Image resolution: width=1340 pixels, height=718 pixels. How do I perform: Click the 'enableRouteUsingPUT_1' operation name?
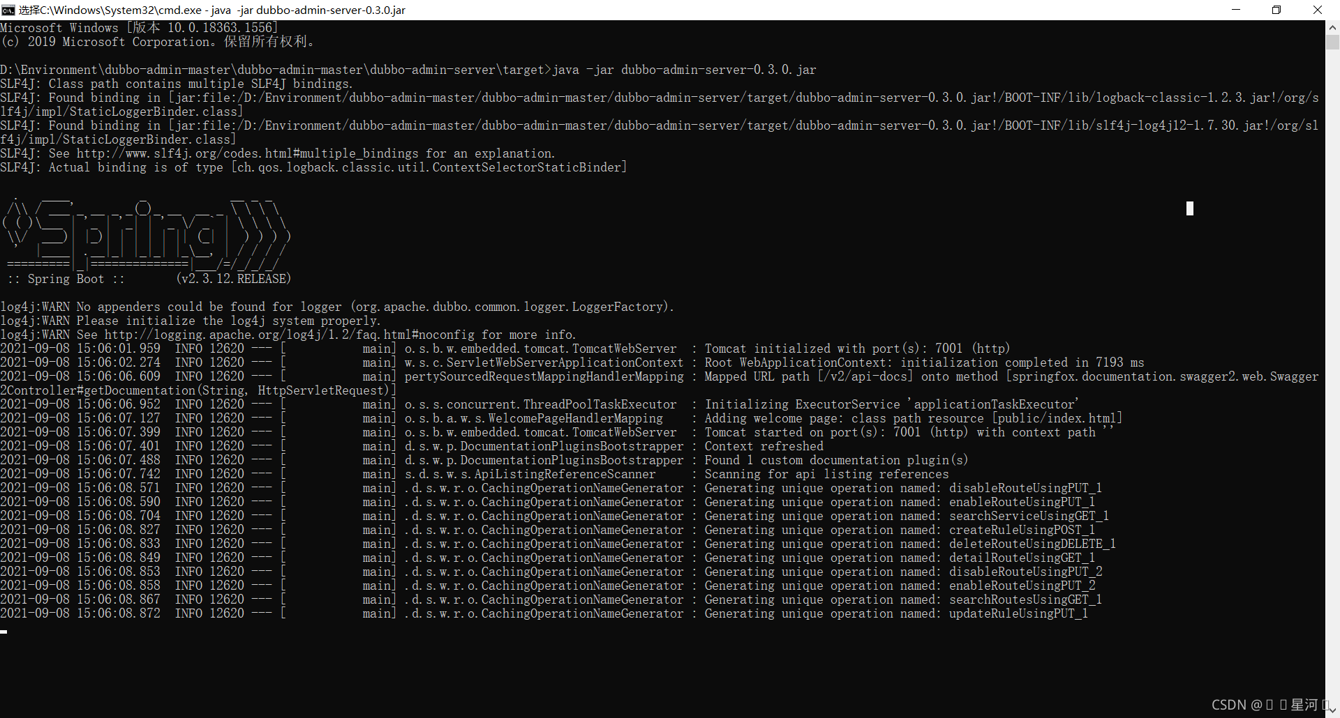point(1022,502)
